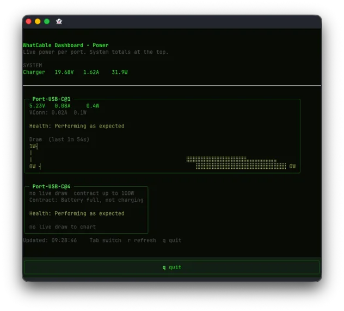Select the 1.62A charger current value
This screenshot has width=344, height=311.
click(91, 72)
